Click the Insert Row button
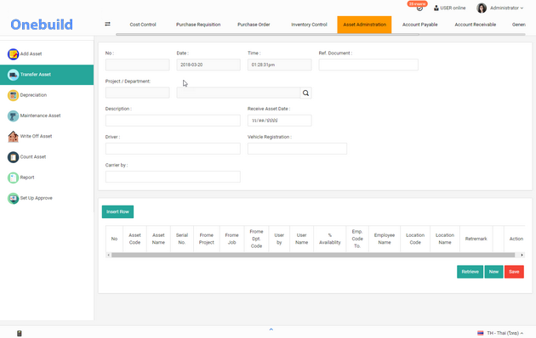The height and width of the screenshot is (338, 536). pyautogui.click(x=117, y=211)
